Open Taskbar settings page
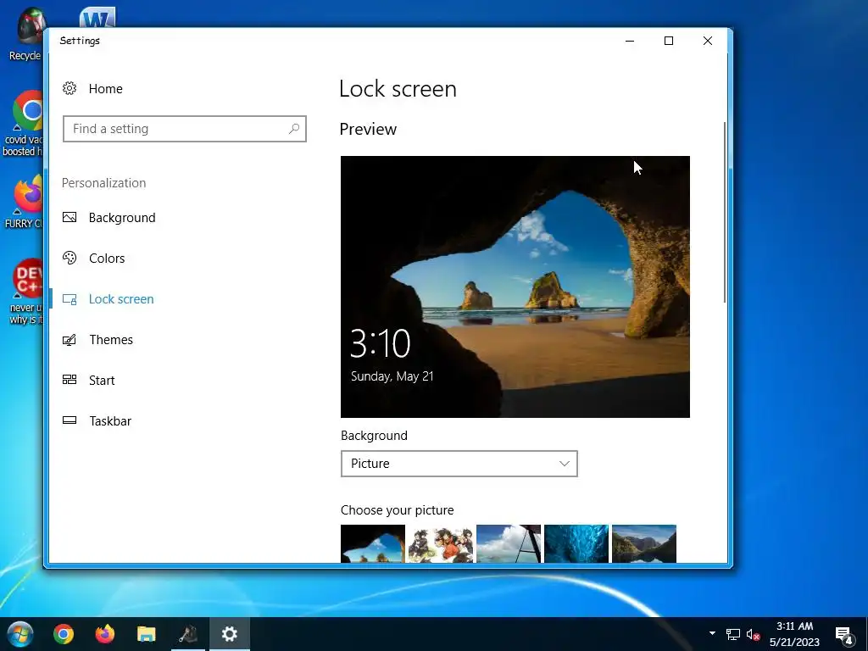Screen dimensions: 868x651 coord(110,421)
